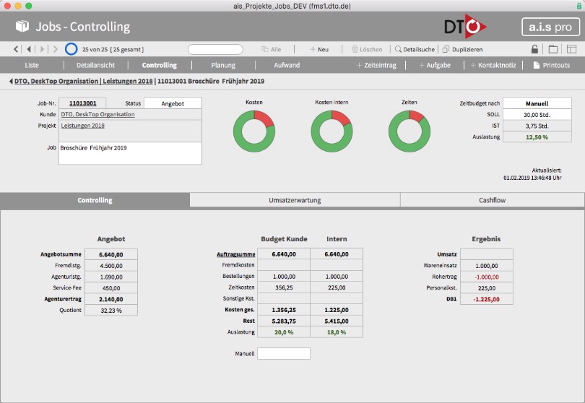Go to previous record arrow
This screenshot has width=585, height=403.
(x=28, y=49)
